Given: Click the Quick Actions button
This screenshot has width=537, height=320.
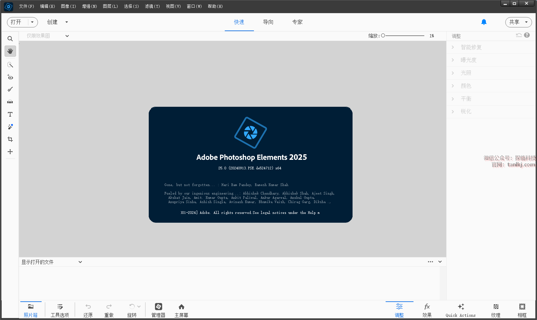Looking at the screenshot, I should pos(460,310).
